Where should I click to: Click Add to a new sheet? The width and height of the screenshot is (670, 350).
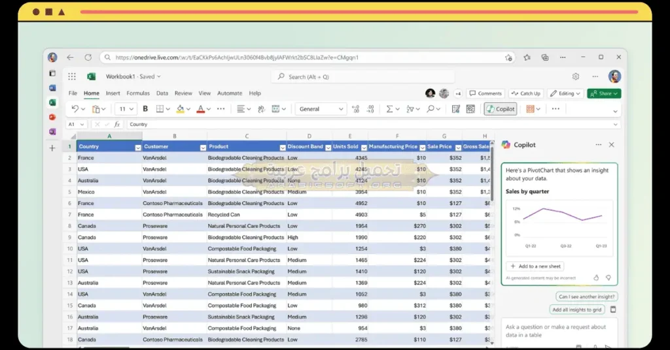pyautogui.click(x=535, y=266)
